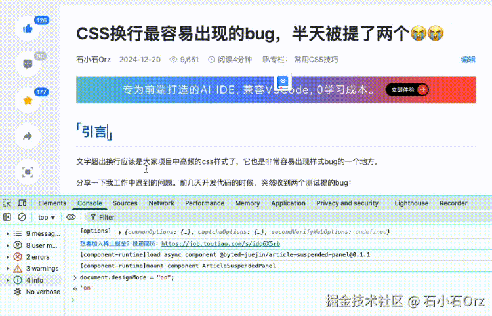Click the messages list icon
The height and width of the screenshot is (316, 492).
pyautogui.click(x=18, y=233)
